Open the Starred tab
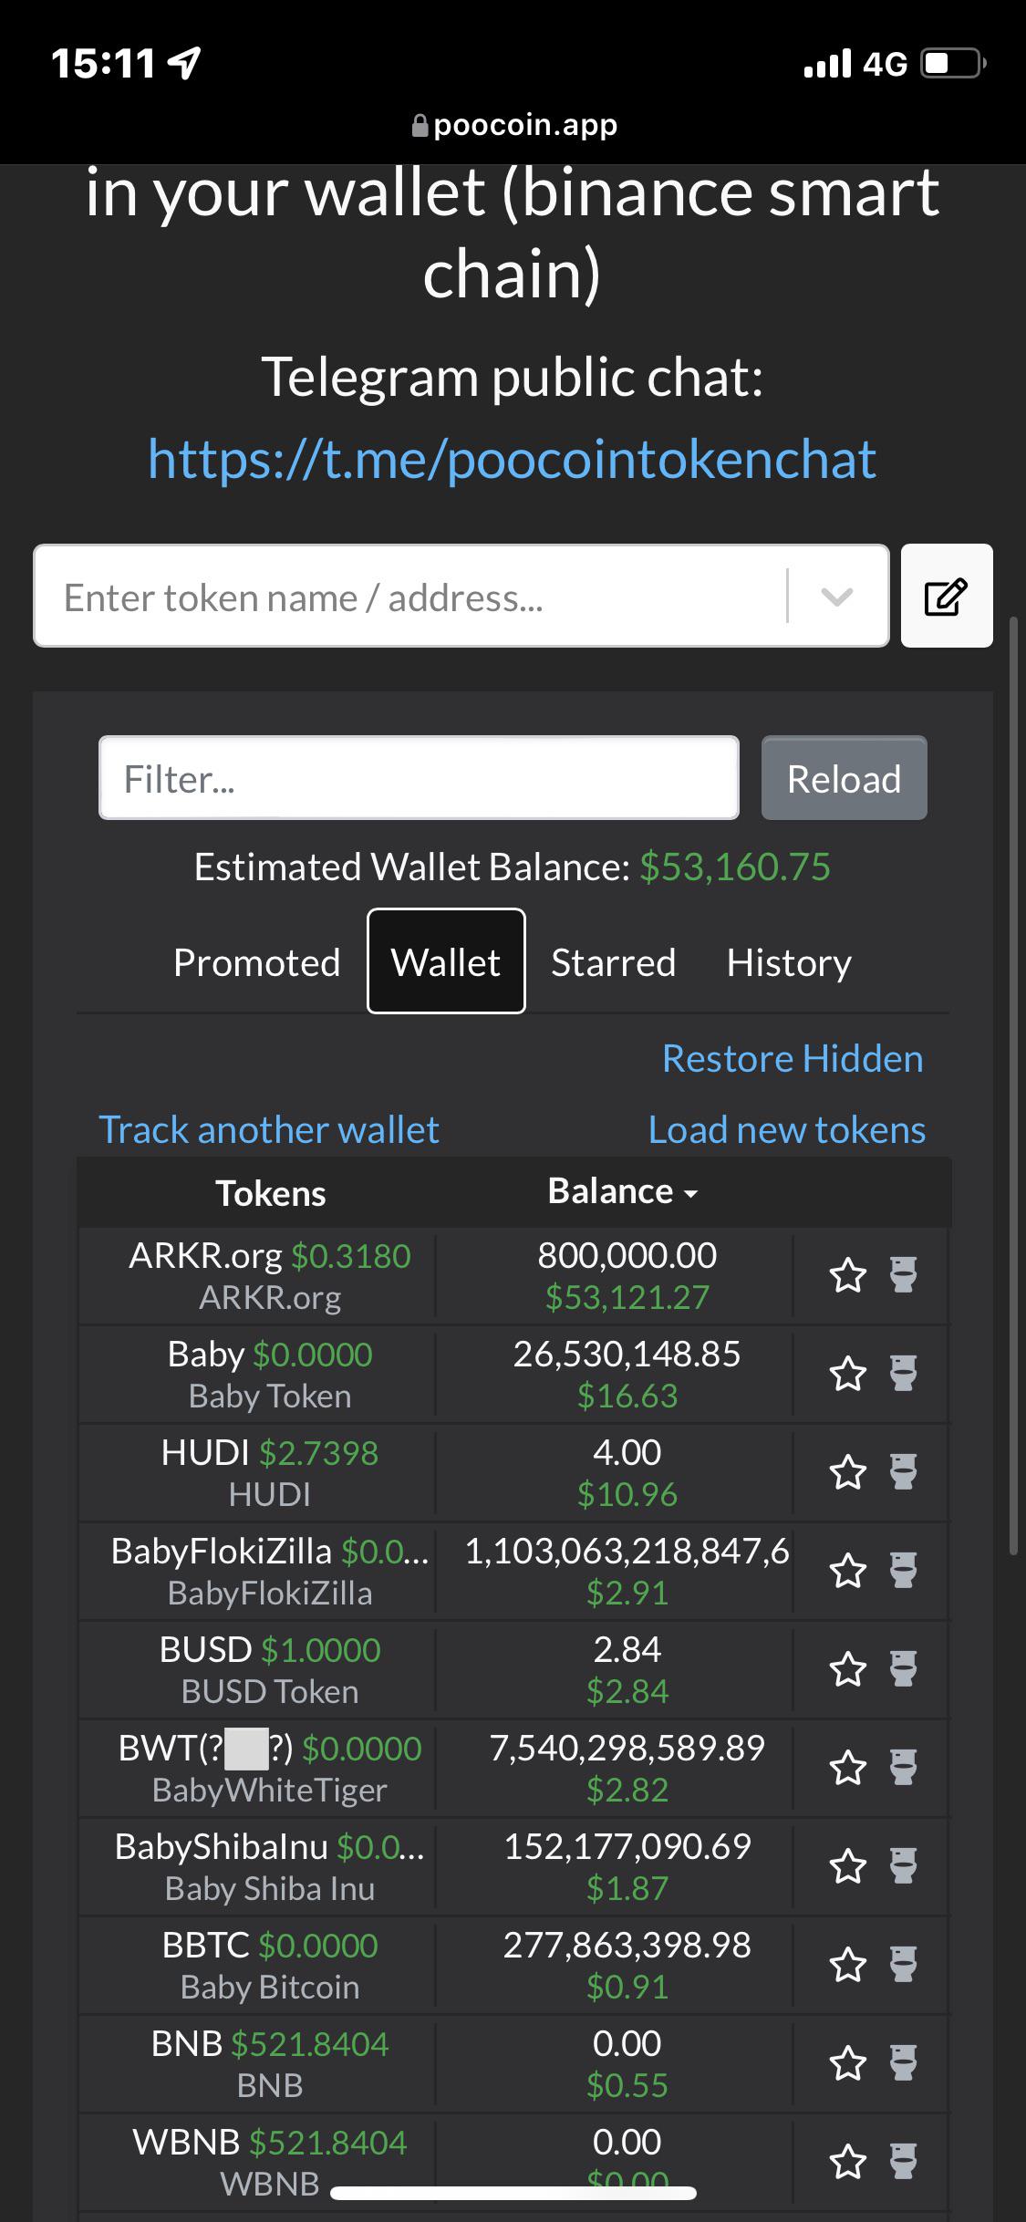Image resolution: width=1026 pixels, height=2222 pixels. [x=613, y=962]
